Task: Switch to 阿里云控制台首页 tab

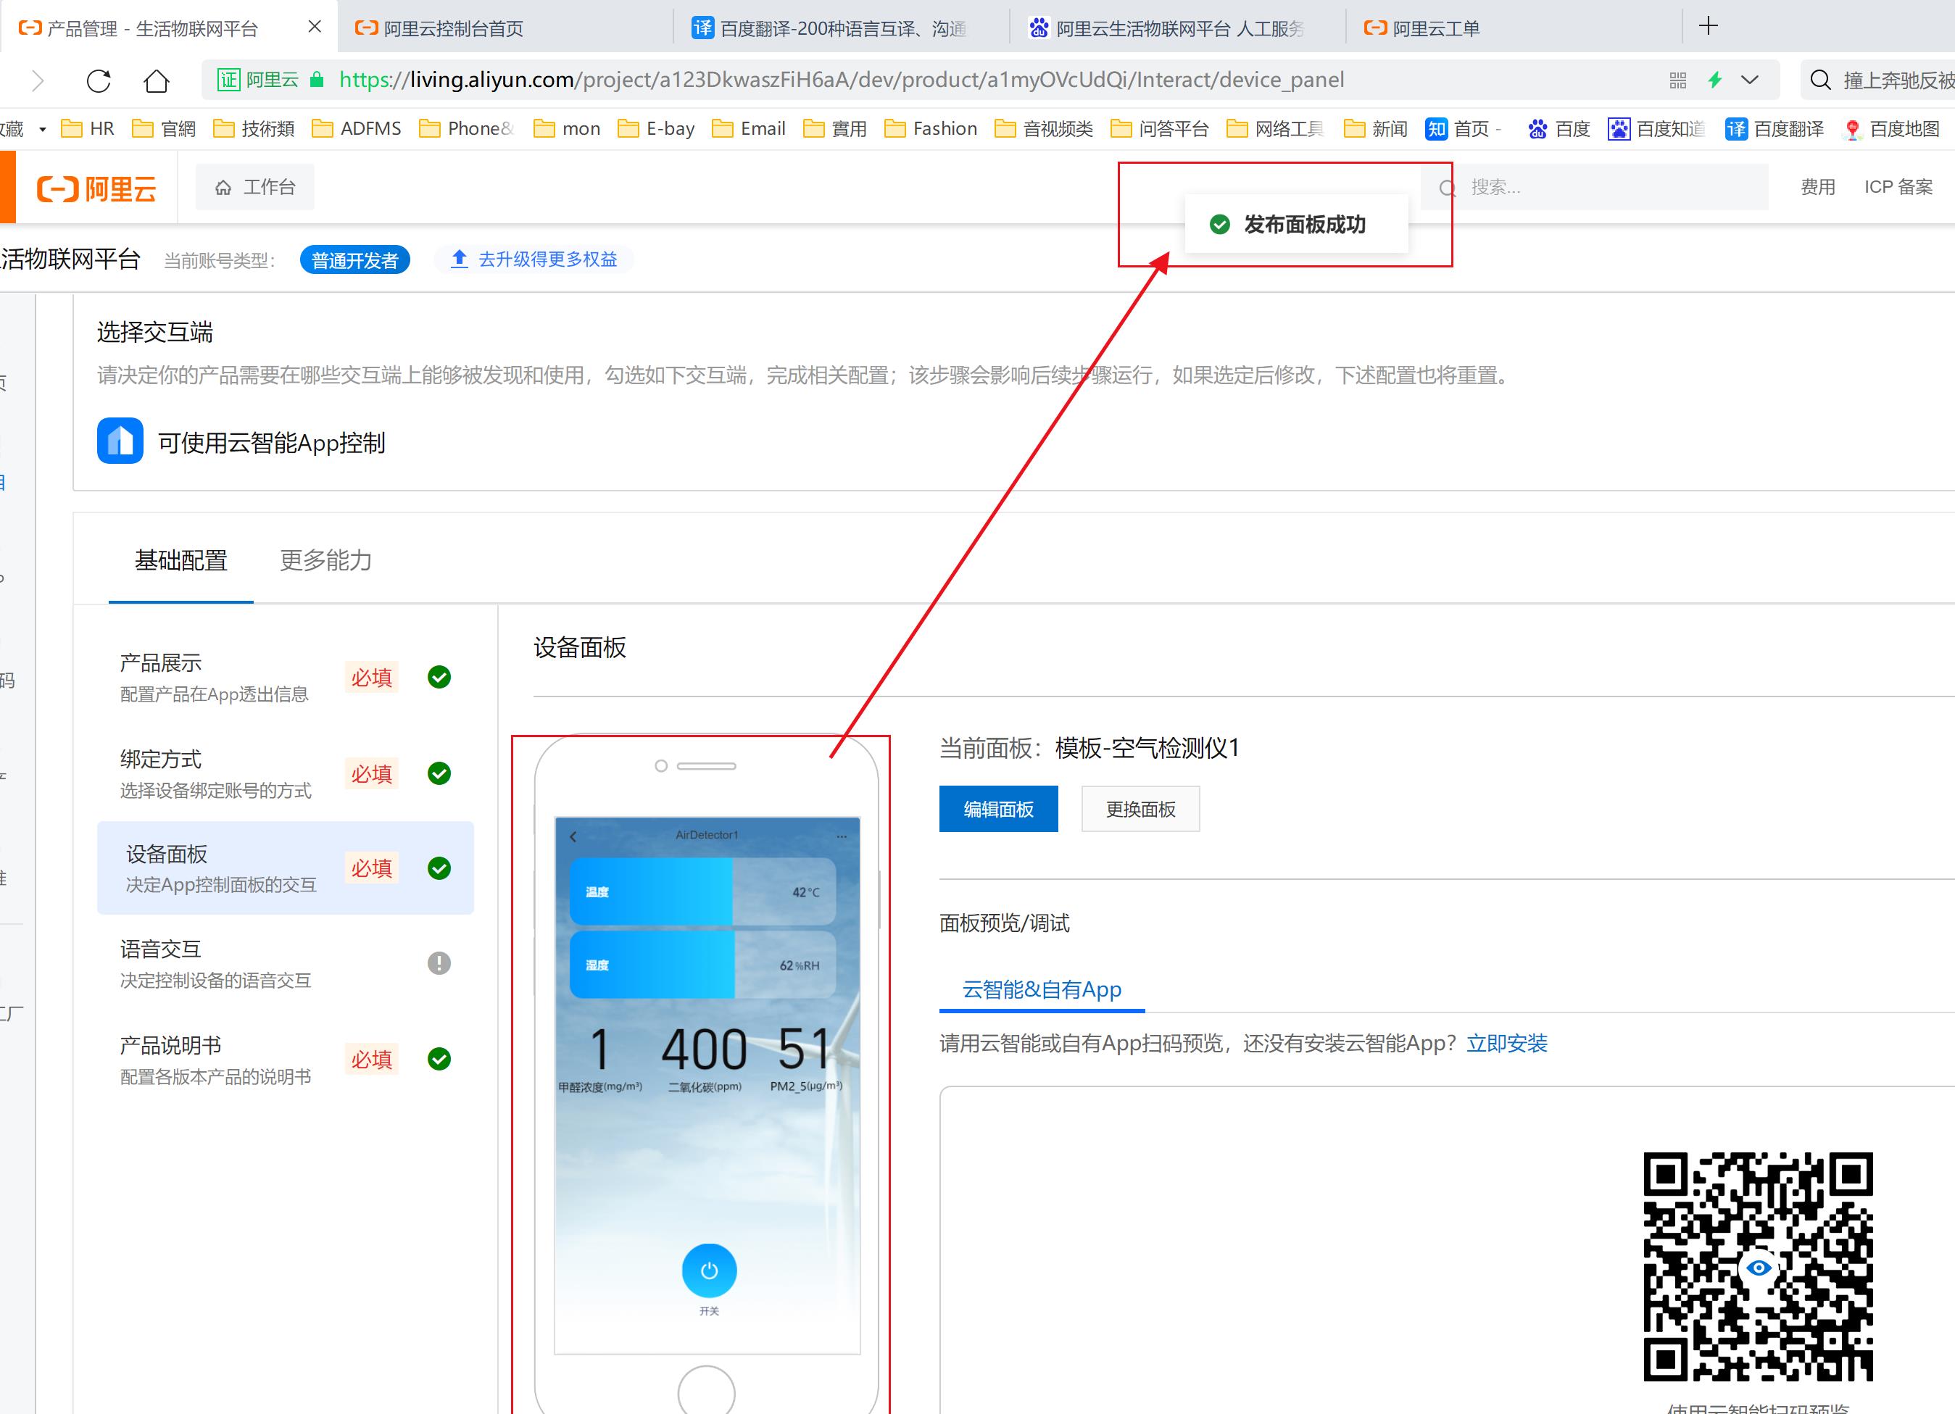Action: pos(505,28)
